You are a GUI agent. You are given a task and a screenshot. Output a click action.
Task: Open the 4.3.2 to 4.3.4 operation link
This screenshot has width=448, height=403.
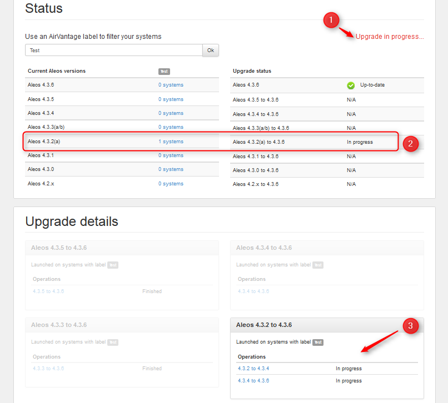point(253,369)
